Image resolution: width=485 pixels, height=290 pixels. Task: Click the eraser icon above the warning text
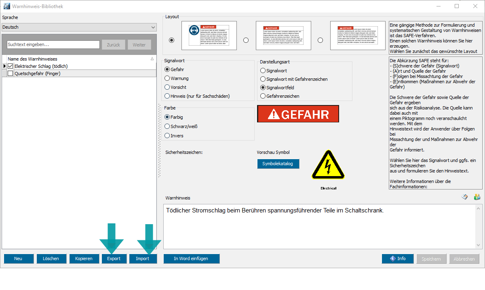tap(465, 197)
